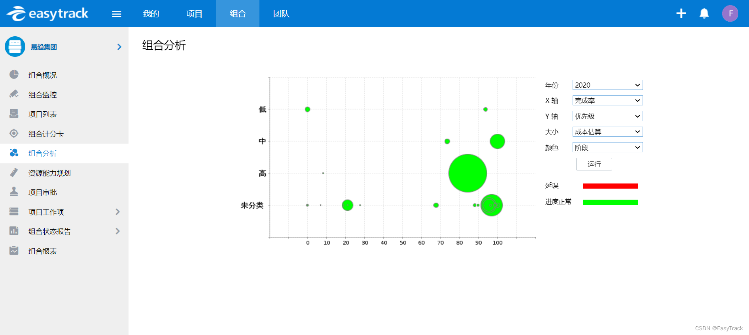
Task: Open the 年份 2020 dropdown
Action: [x=607, y=85]
